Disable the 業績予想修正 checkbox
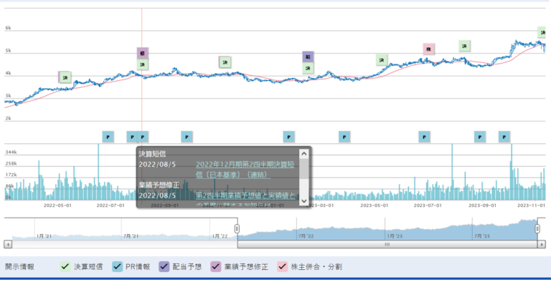Viewport: 551px width, 282px height. (x=216, y=266)
